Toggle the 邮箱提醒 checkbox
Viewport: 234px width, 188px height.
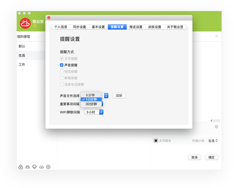[62, 78]
